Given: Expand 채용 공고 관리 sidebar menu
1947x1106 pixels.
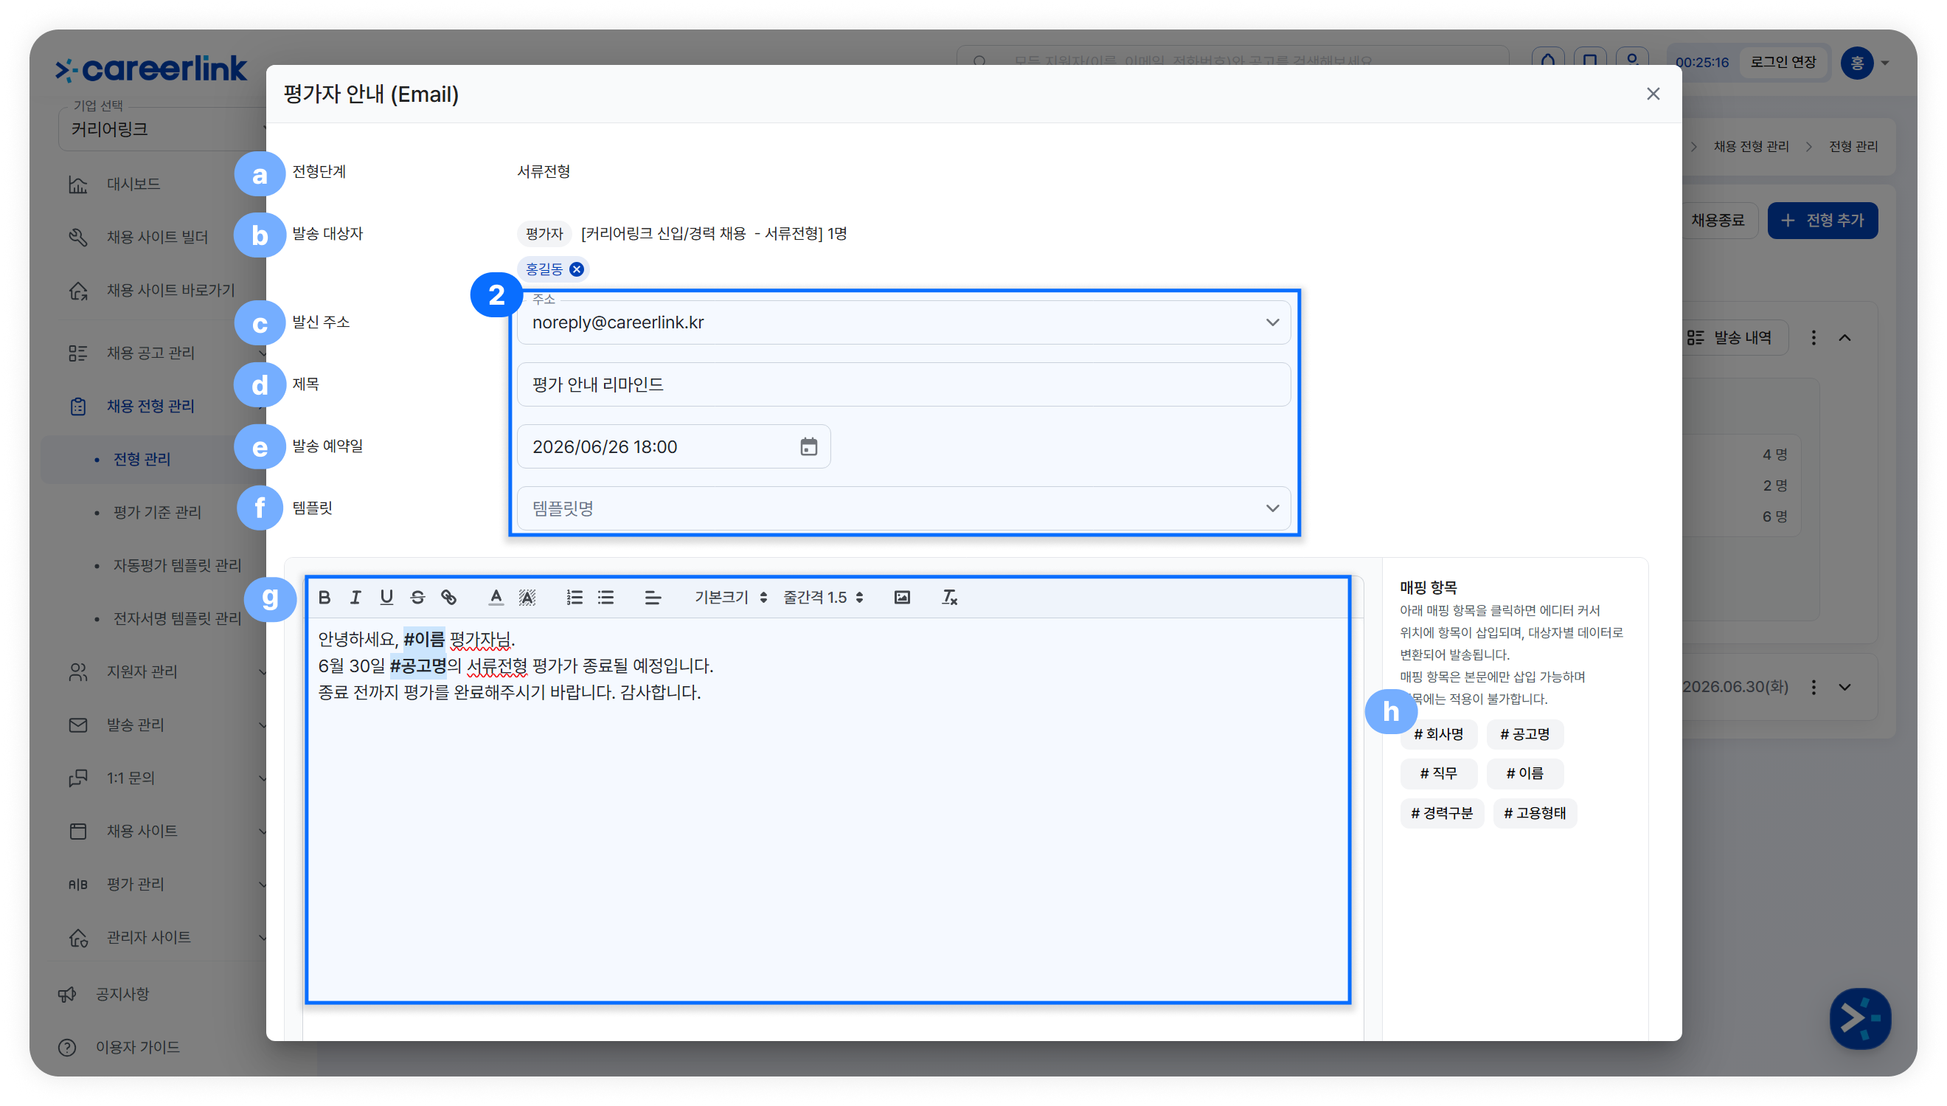Looking at the screenshot, I should 150,353.
